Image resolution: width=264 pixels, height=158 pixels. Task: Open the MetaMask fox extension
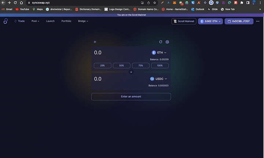click(x=175, y=3)
